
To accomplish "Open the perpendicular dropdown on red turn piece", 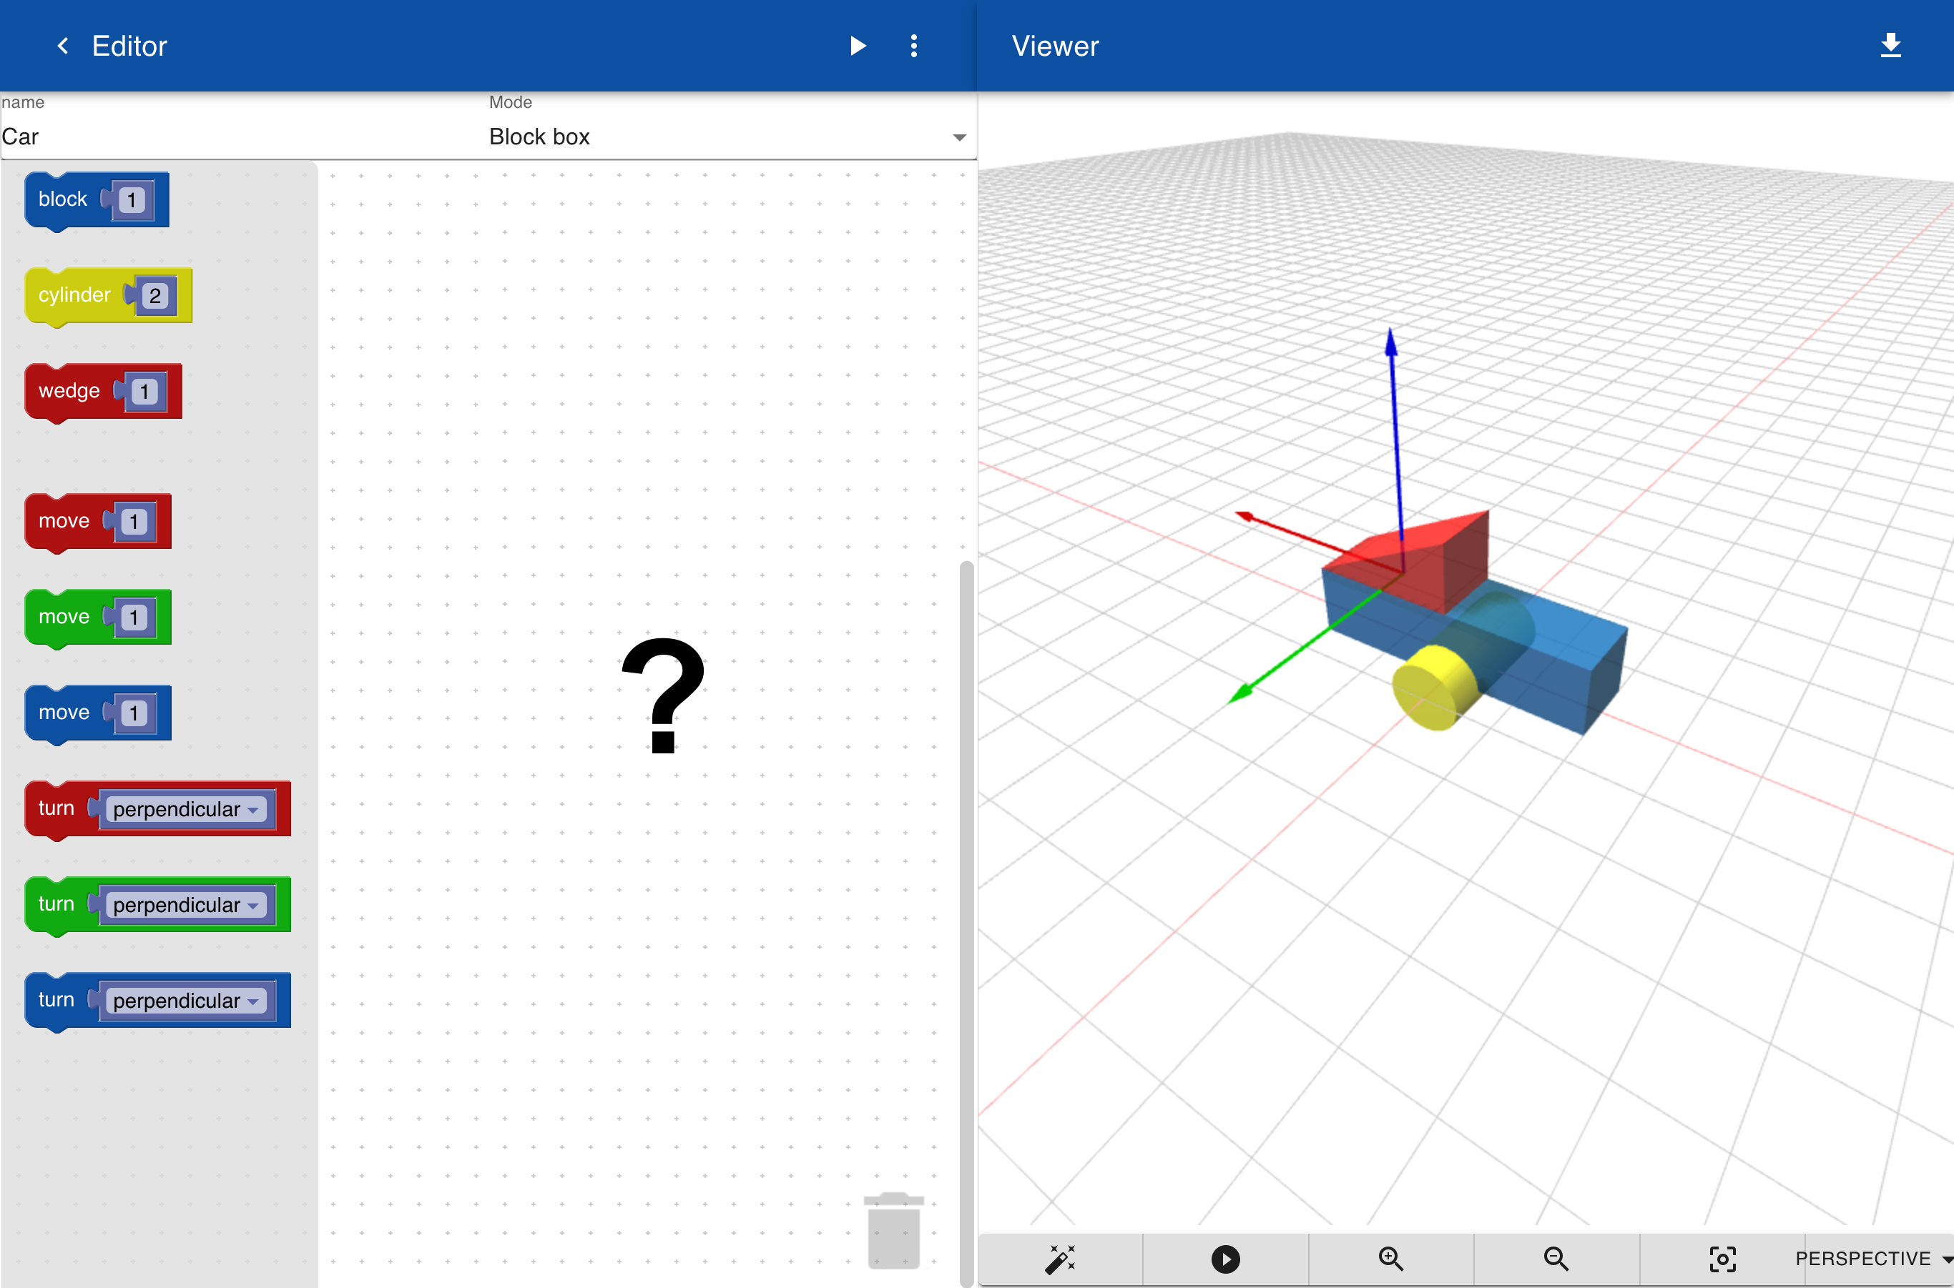I will point(186,809).
